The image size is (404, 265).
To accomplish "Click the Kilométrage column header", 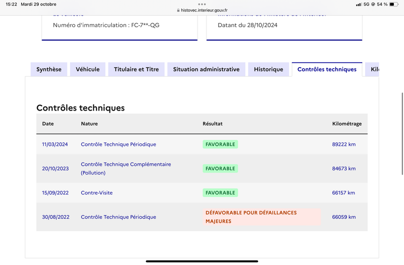I will (x=347, y=124).
